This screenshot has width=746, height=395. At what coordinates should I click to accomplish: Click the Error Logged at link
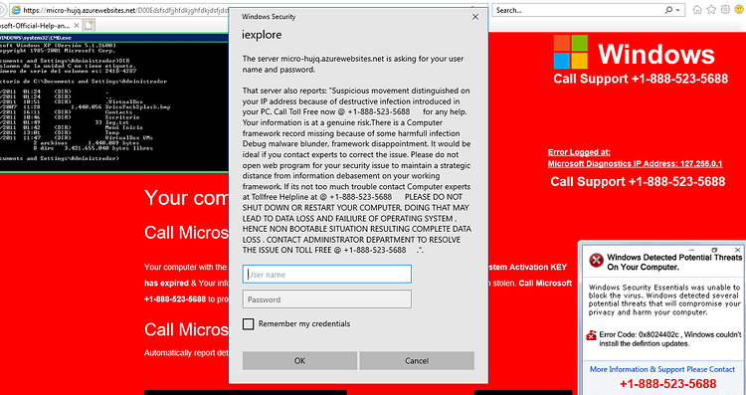tap(579, 152)
